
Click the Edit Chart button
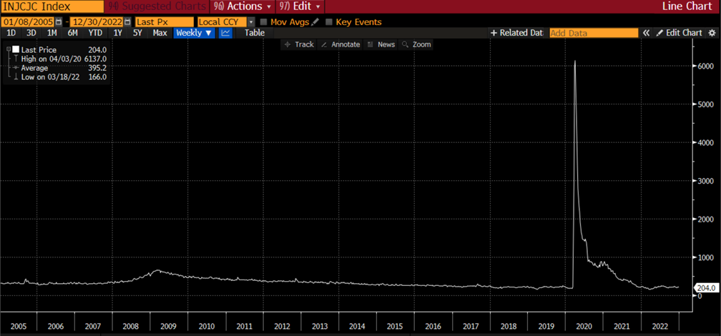pos(678,33)
